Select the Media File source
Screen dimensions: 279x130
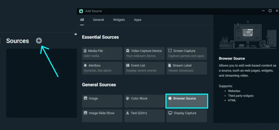pos(102,53)
